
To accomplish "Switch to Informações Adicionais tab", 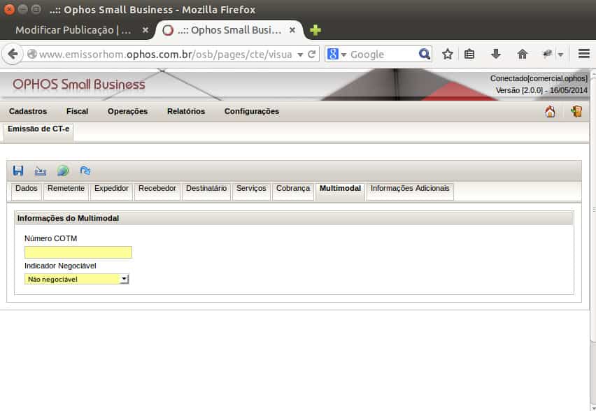I will click(x=410, y=191).
